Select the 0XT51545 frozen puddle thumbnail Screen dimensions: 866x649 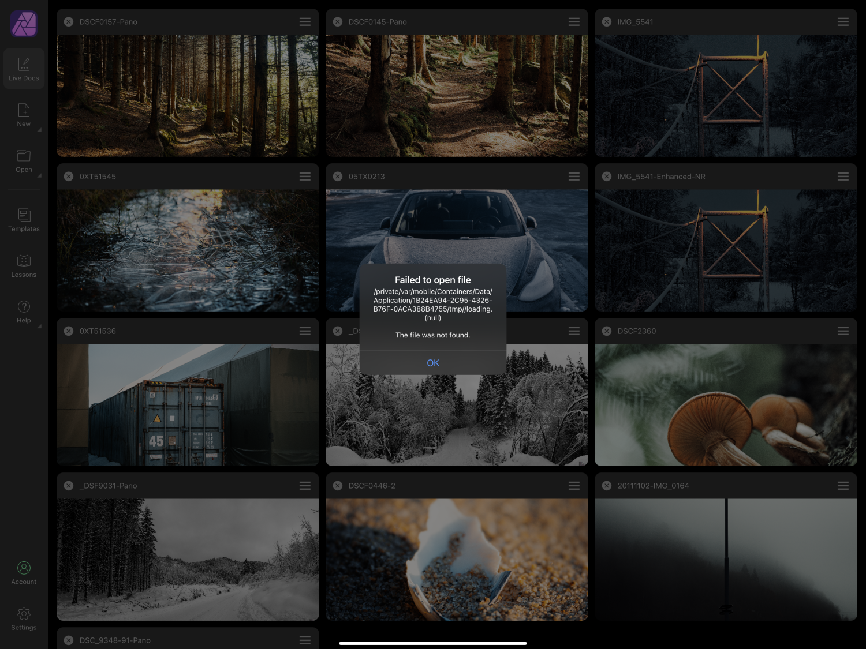pos(188,250)
